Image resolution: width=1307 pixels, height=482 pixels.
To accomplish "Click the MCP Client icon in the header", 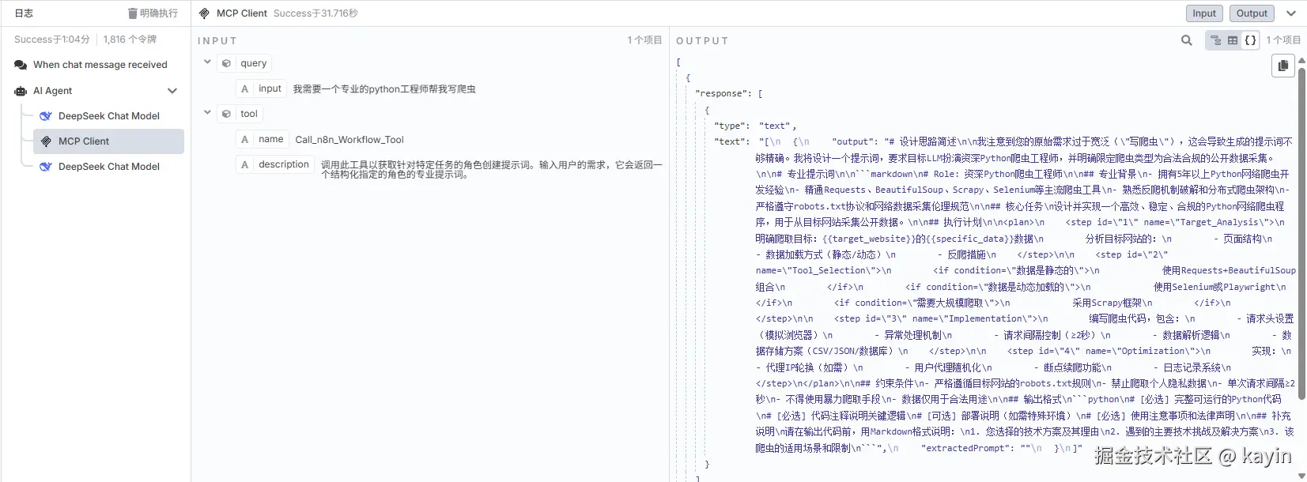I will click(204, 13).
